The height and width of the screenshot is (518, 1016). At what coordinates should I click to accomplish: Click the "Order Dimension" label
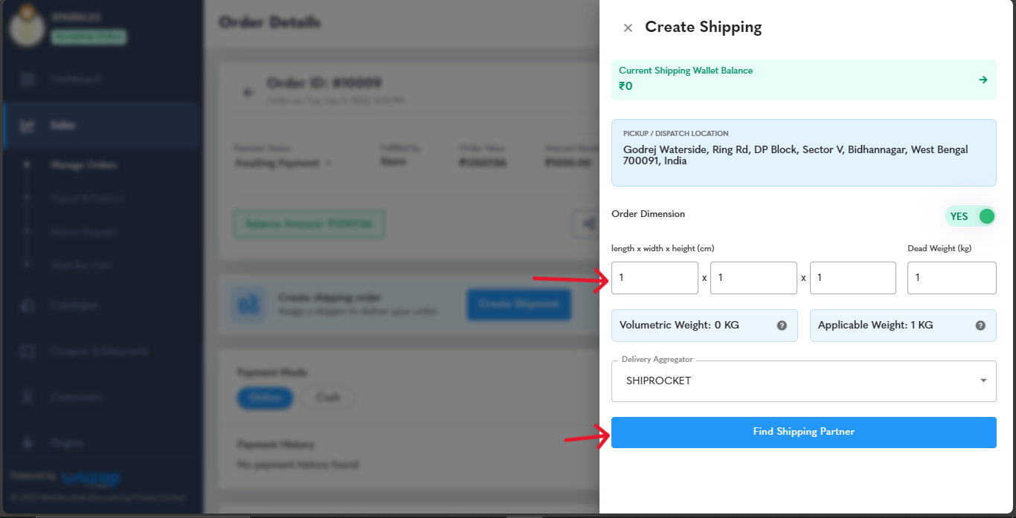pos(648,214)
